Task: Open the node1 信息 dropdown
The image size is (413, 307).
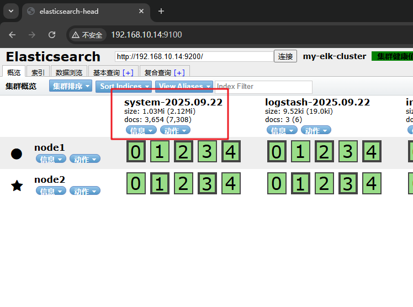Action: click(x=51, y=159)
